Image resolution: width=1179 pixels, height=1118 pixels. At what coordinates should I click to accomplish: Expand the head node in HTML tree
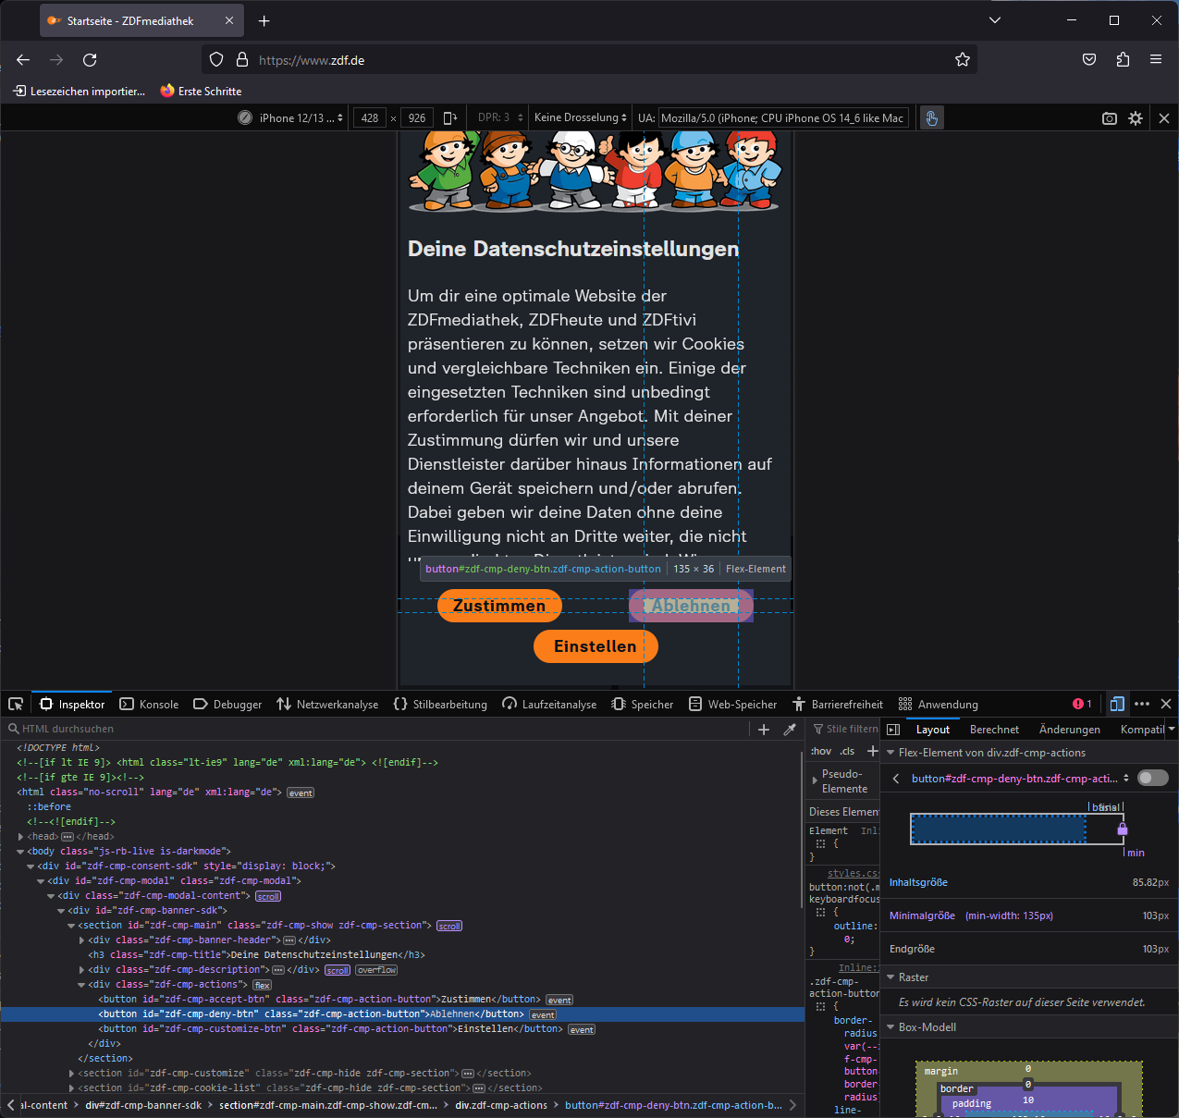click(x=19, y=836)
